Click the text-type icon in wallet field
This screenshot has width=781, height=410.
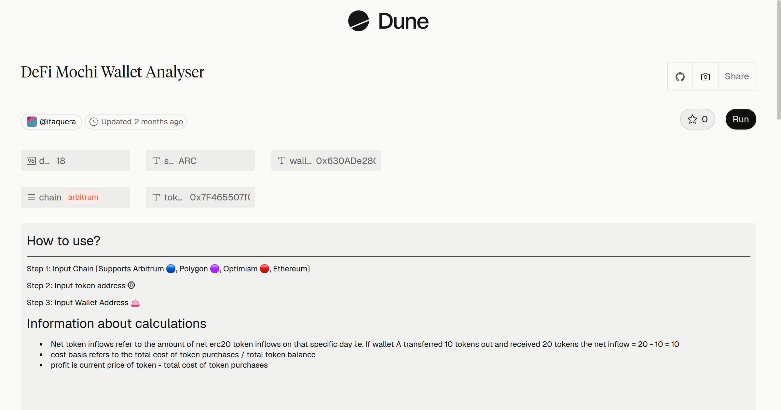coord(282,161)
